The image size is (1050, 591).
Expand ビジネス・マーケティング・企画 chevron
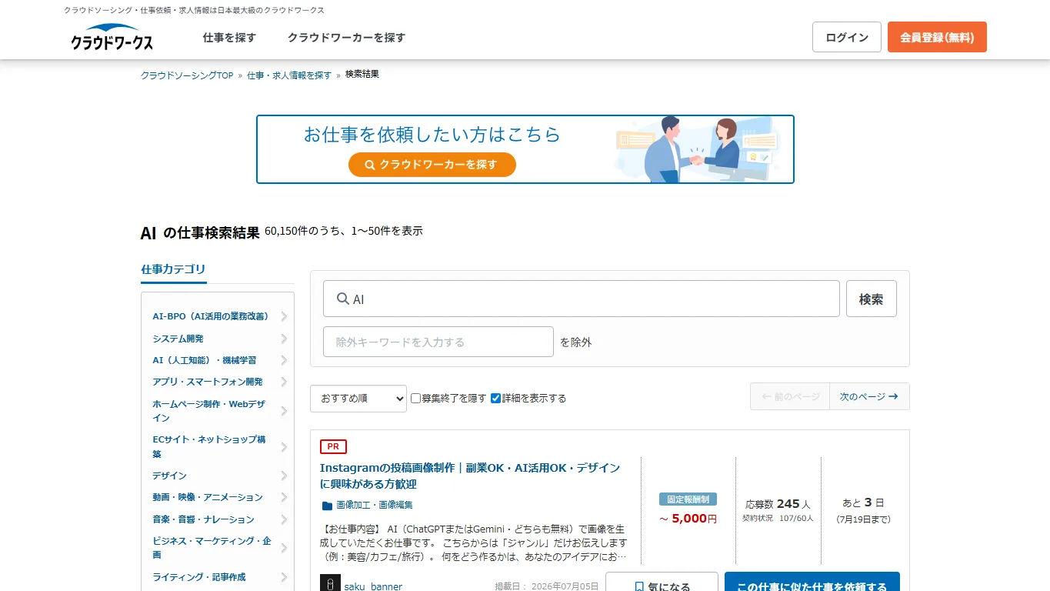tap(284, 548)
